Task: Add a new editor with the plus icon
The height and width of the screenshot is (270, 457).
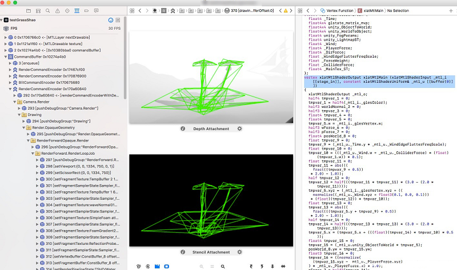Action: [451, 11]
